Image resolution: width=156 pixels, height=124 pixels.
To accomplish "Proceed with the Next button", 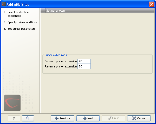I will pyautogui.click(x=88, y=118).
